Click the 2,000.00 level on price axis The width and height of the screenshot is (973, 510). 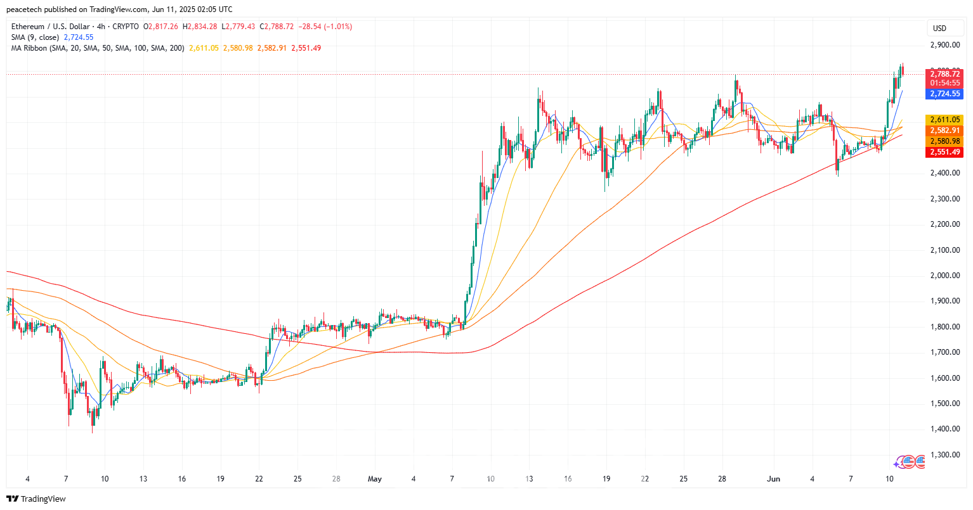pyautogui.click(x=944, y=276)
